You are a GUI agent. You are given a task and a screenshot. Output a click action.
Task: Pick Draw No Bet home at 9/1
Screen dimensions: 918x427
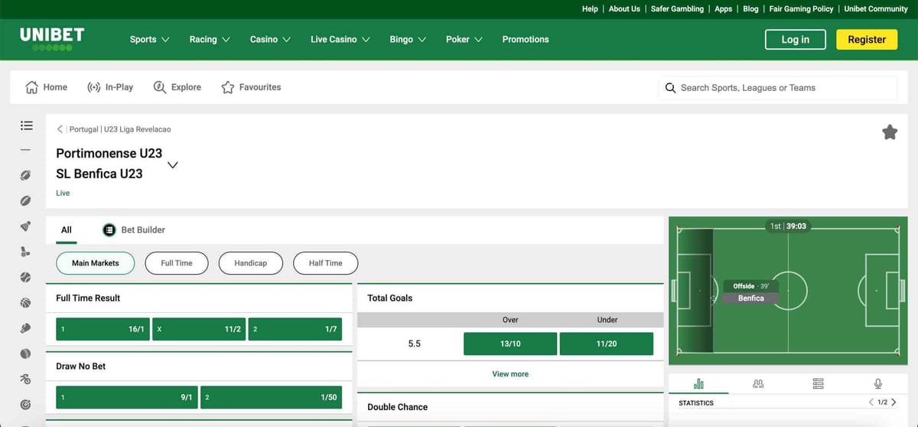[x=127, y=397]
